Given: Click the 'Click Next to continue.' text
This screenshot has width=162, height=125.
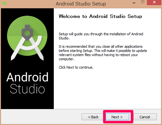Looking at the screenshot, I should pos(76,67).
